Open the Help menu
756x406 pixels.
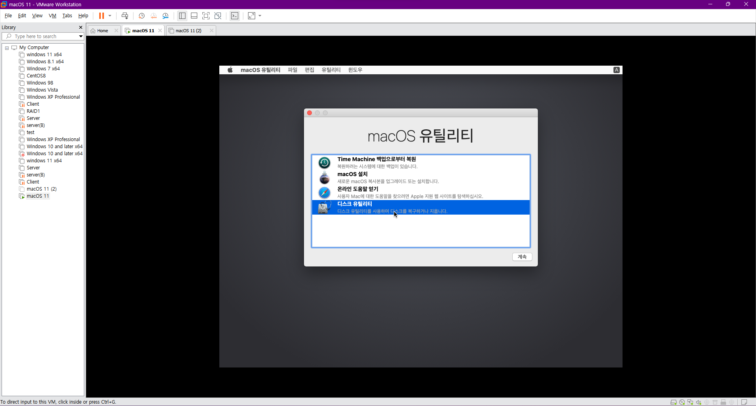pos(83,16)
